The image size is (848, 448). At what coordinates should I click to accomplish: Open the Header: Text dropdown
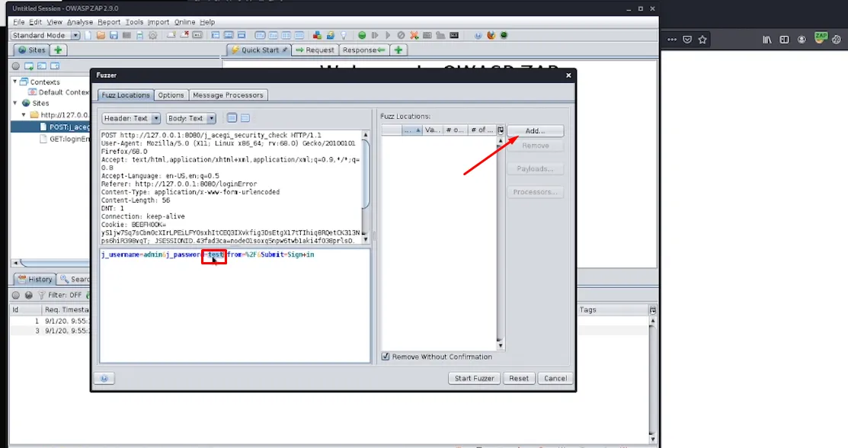(x=131, y=118)
